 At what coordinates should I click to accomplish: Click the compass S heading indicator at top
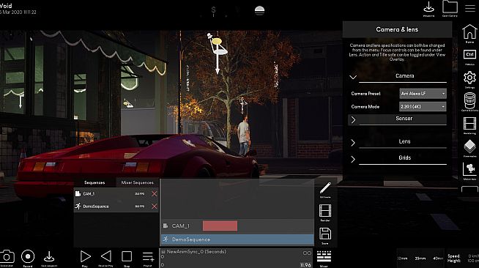click(x=214, y=10)
